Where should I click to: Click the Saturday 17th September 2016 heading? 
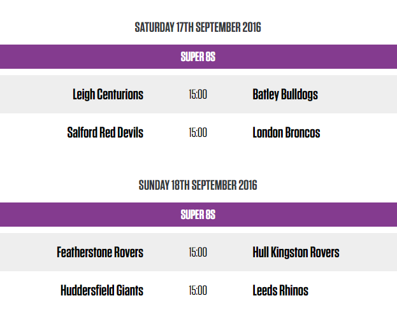[198, 27]
